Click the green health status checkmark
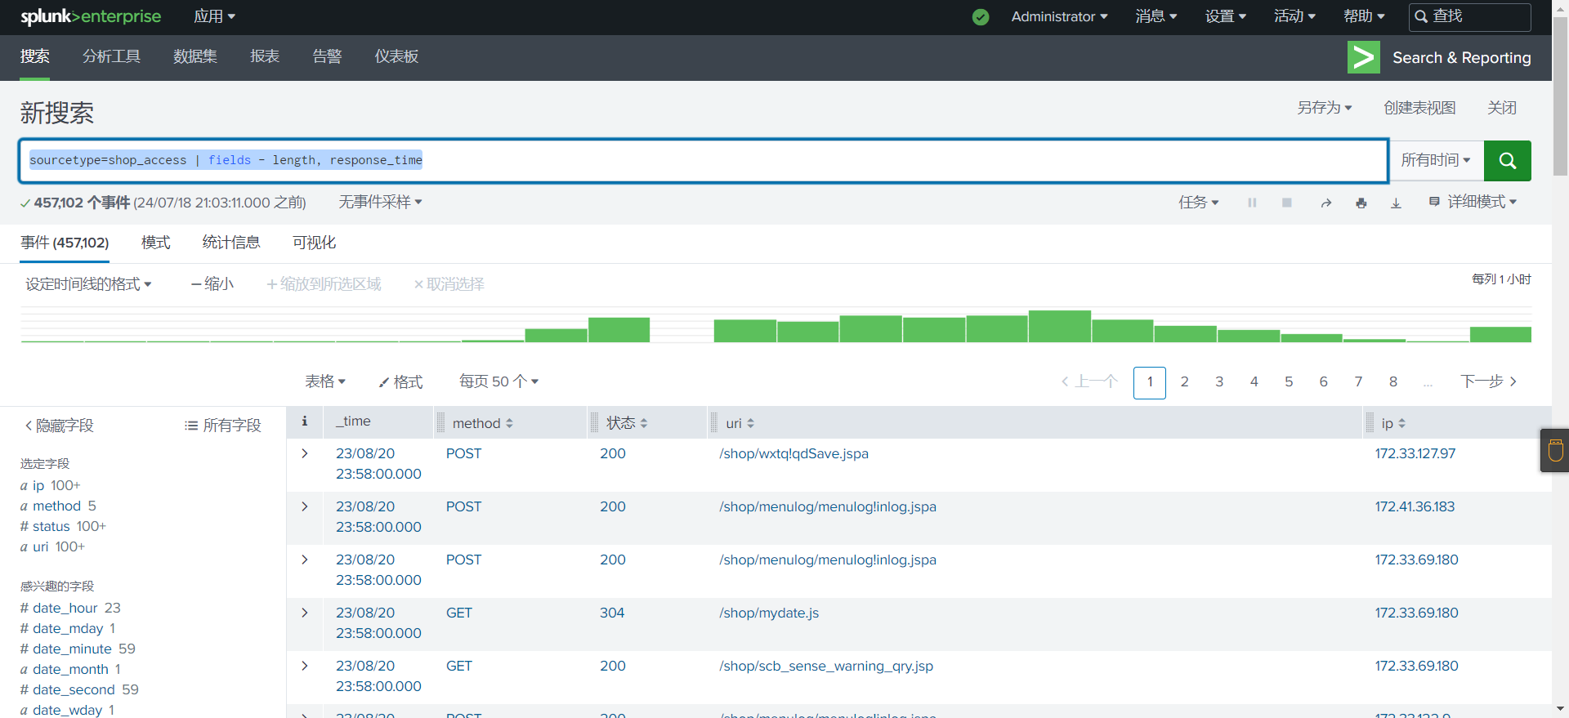The width and height of the screenshot is (1569, 718). click(981, 17)
